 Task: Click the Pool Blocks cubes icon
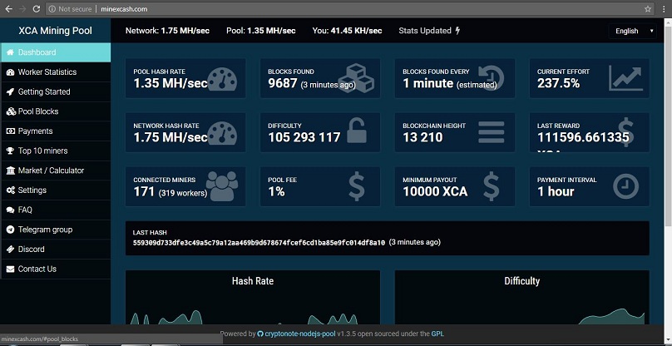tap(11, 111)
